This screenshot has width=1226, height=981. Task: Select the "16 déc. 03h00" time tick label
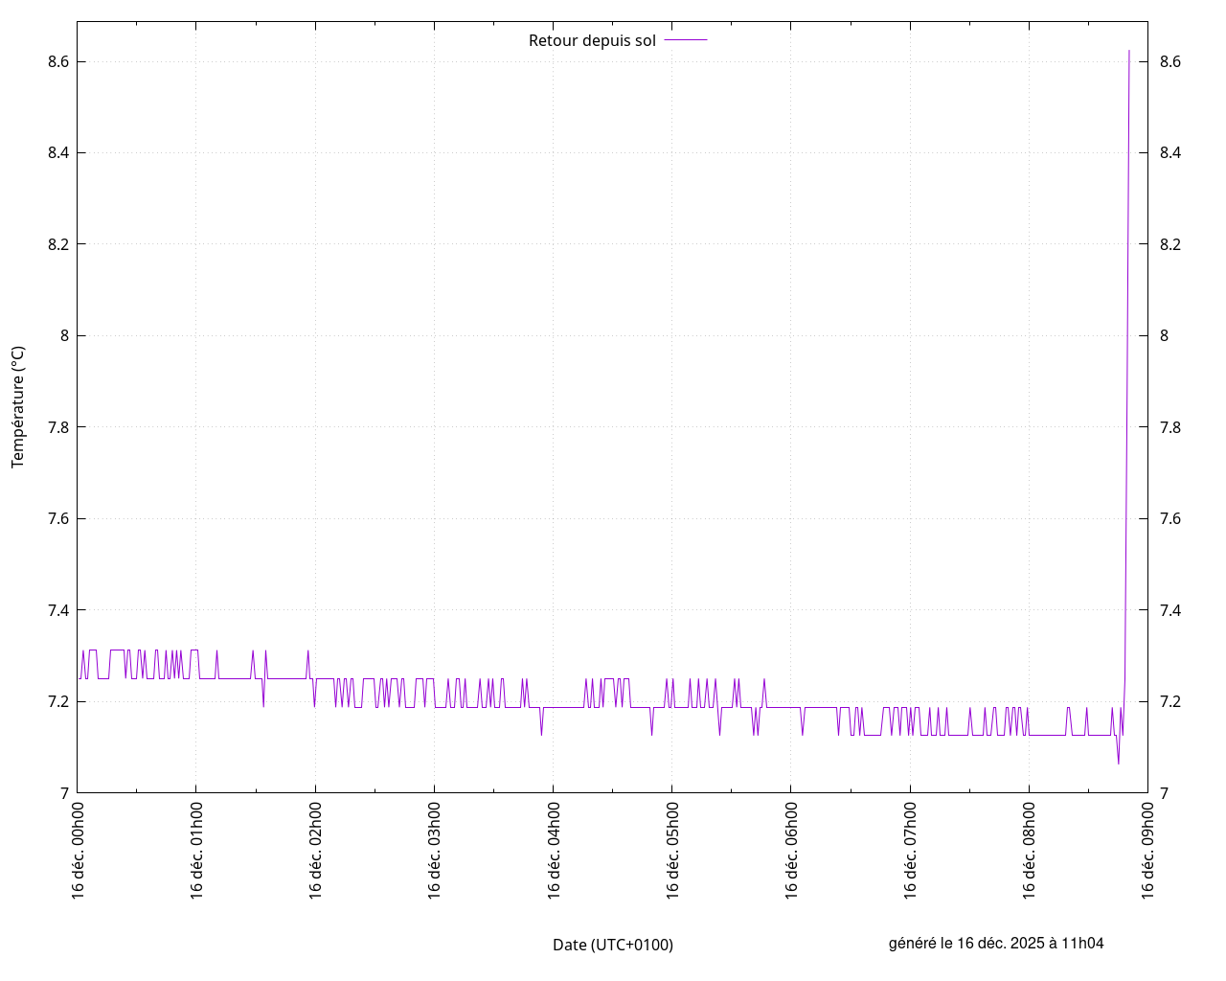click(435, 851)
